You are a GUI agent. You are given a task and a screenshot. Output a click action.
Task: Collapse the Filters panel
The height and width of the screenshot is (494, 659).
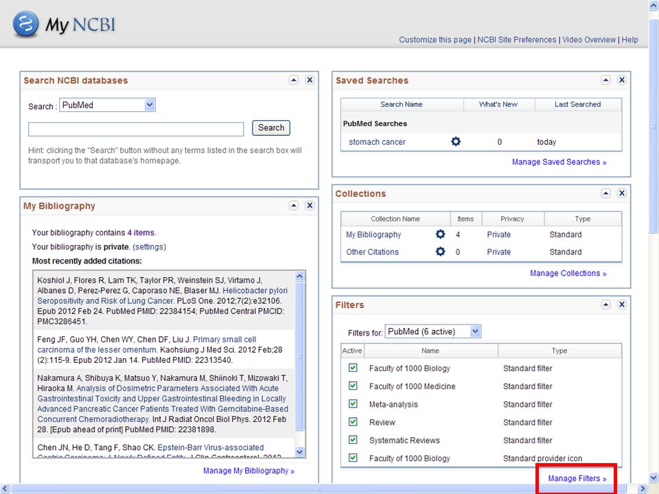click(605, 305)
